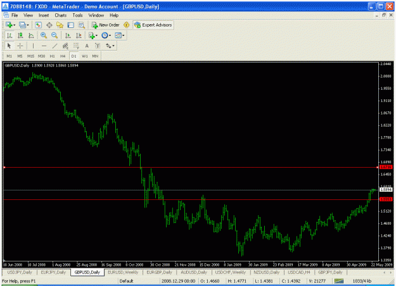Open MetaEditor yellow diamond icon
The width and height of the screenshot is (396, 286).
(x=126, y=25)
